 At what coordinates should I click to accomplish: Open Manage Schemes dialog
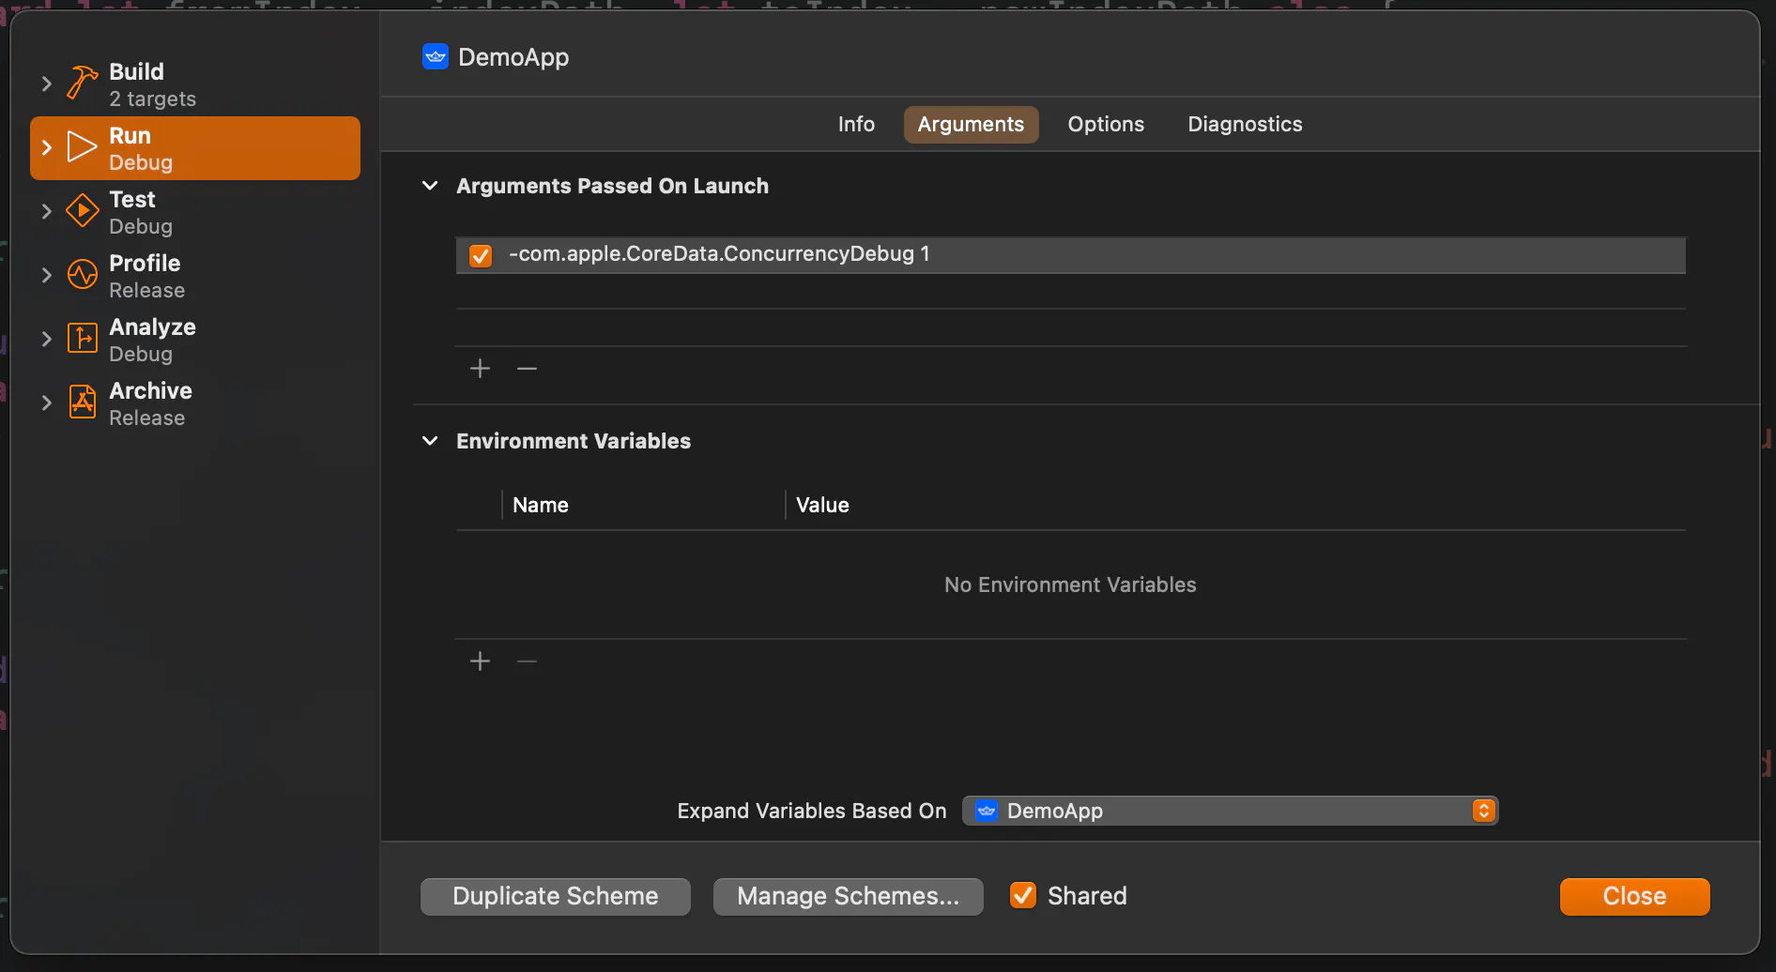(x=849, y=896)
